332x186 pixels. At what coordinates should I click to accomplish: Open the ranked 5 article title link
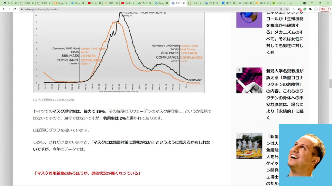click(272, 160)
